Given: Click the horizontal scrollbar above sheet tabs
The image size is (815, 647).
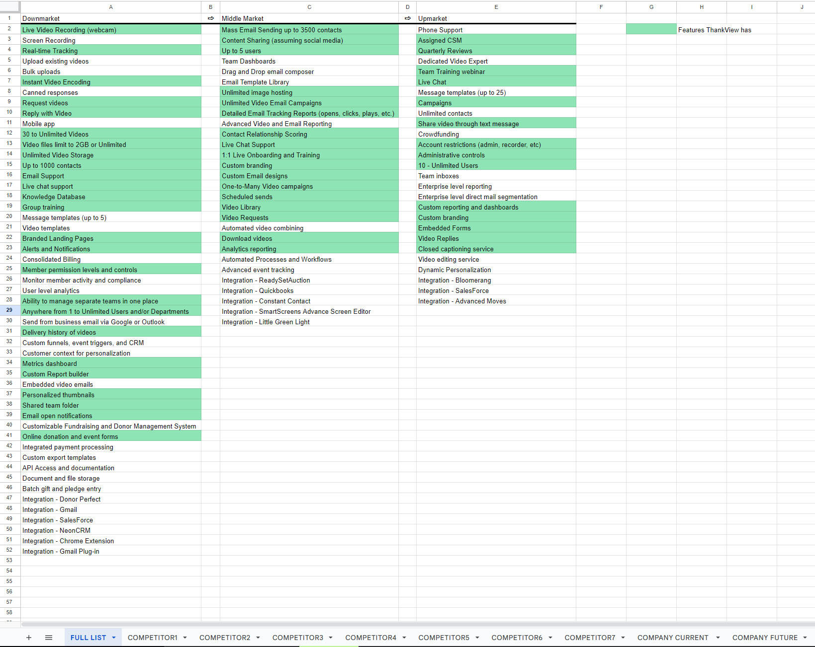Looking at the screenshot, I should click(398, 624).
